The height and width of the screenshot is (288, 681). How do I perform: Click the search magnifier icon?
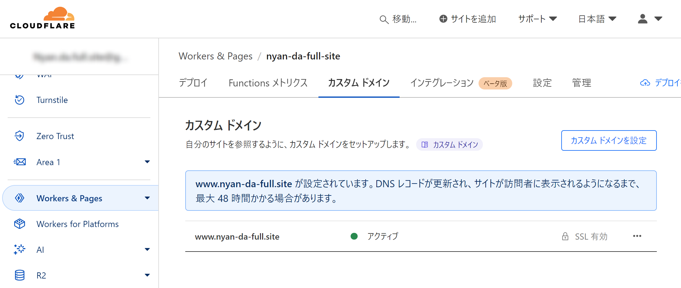[x=384, y=19]
